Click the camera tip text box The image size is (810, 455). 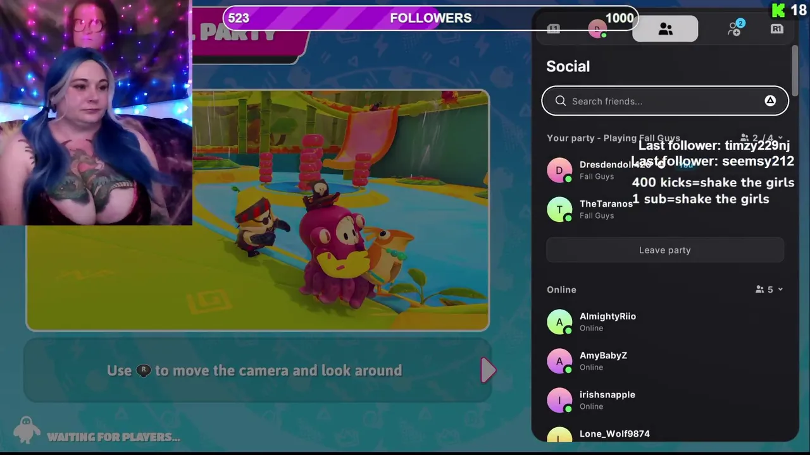click(x=258, y=370)
